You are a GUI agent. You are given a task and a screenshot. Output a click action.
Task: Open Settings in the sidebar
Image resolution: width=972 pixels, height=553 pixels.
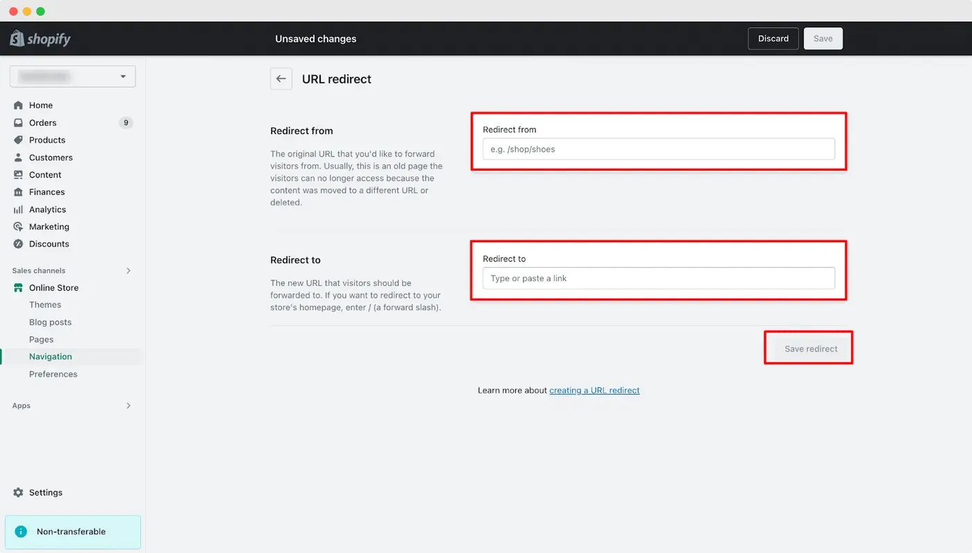click(x=46, y=493)
